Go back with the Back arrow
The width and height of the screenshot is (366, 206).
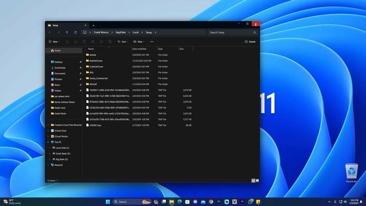point(50,33)
